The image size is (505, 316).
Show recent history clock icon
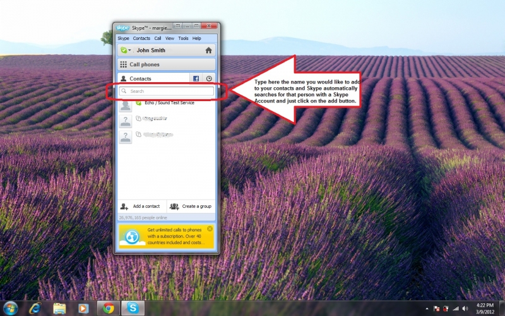click(209, 78)
